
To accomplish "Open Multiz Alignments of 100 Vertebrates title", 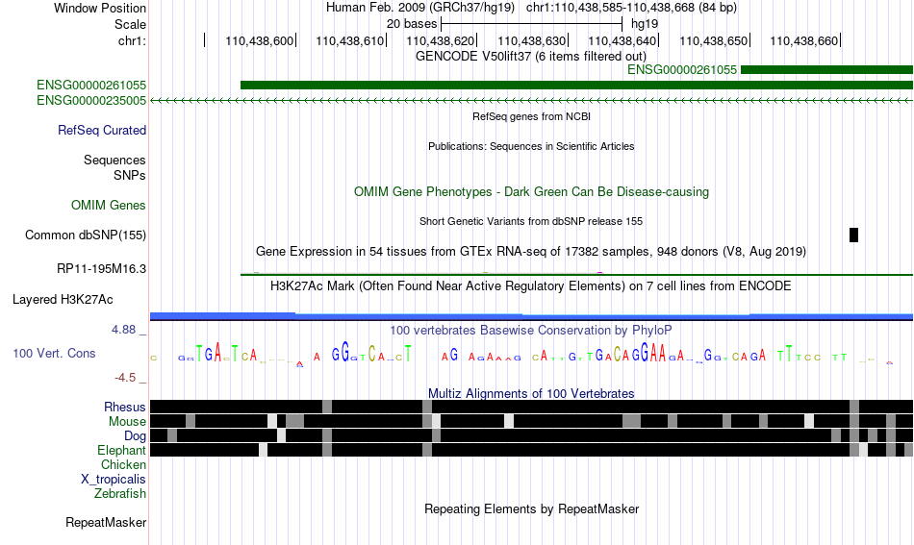I will tap(531, 394).
